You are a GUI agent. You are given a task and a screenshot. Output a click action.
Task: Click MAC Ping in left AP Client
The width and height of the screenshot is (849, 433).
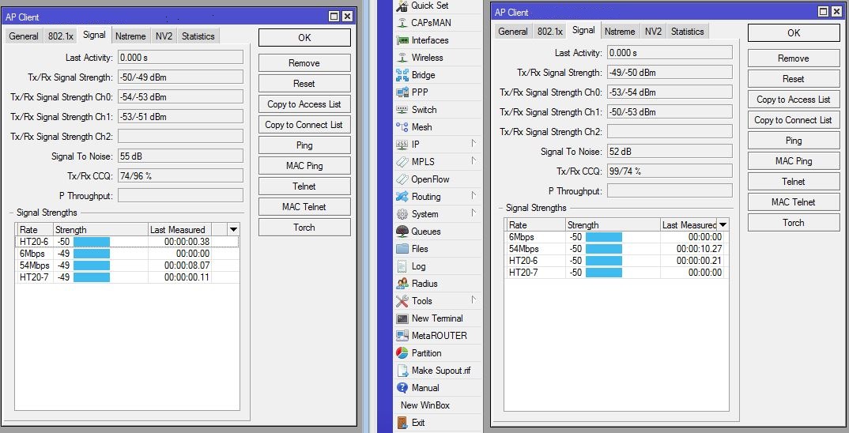(304, 166)
